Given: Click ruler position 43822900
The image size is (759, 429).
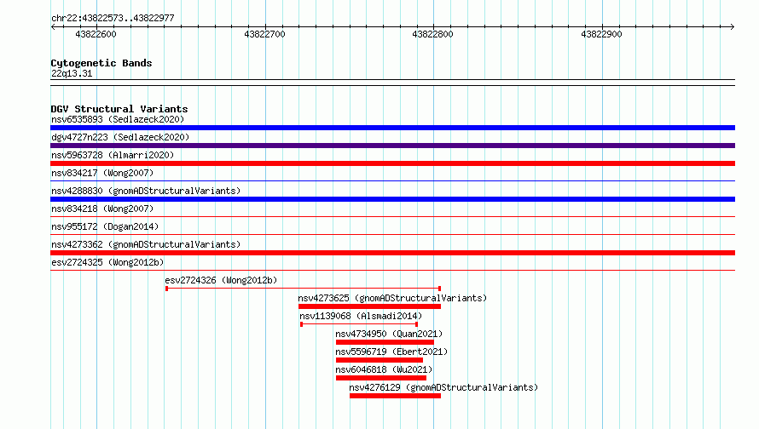Looking at the screenshot, I should (602, 34).
